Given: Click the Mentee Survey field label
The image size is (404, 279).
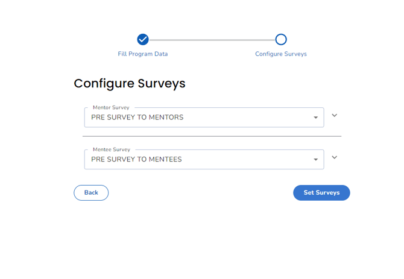Looking at the screenshot, I should (x=112, y=149).
